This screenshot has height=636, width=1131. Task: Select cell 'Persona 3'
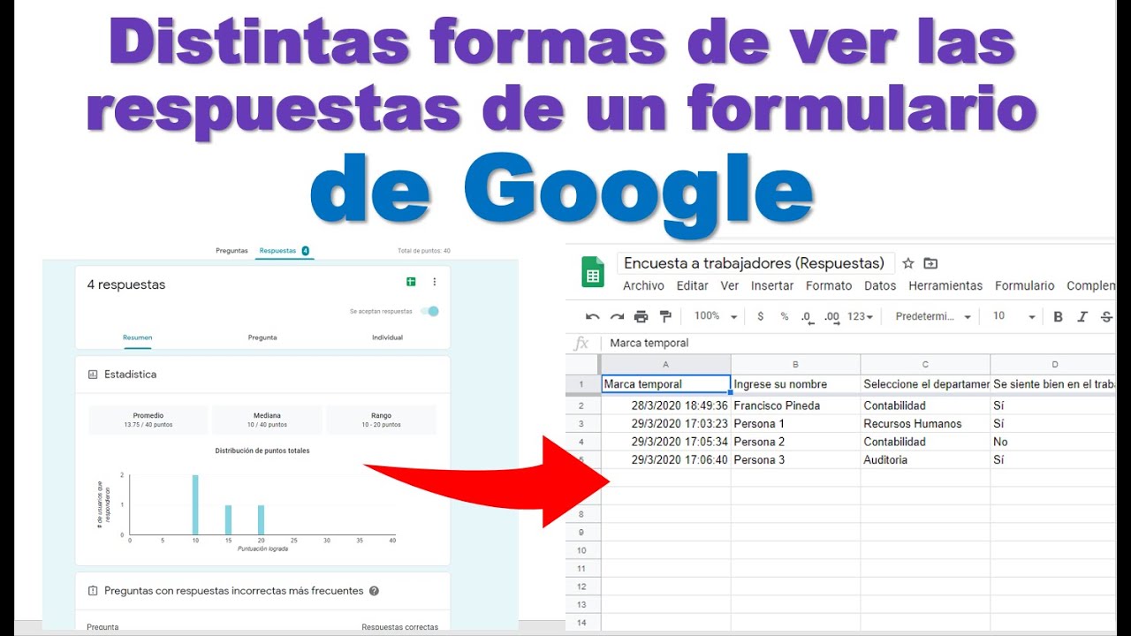tap(795, 460)
